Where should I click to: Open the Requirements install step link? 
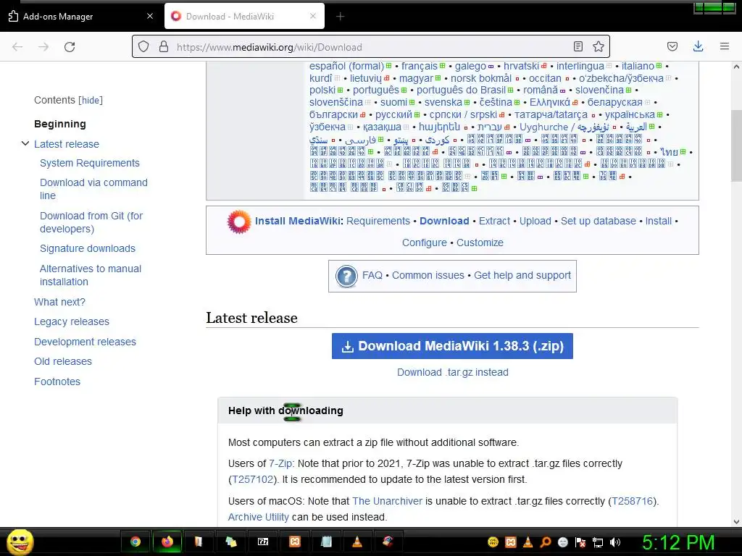[x=378, y=222]
